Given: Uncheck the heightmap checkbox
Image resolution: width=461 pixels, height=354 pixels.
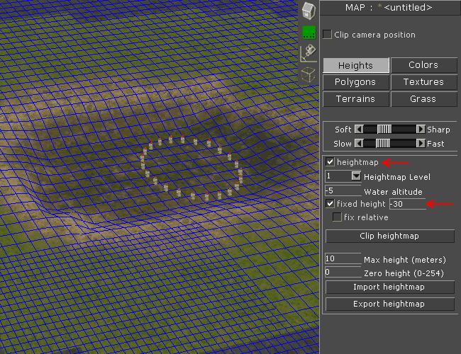Looking at the screenshot, I should point(330,161).
